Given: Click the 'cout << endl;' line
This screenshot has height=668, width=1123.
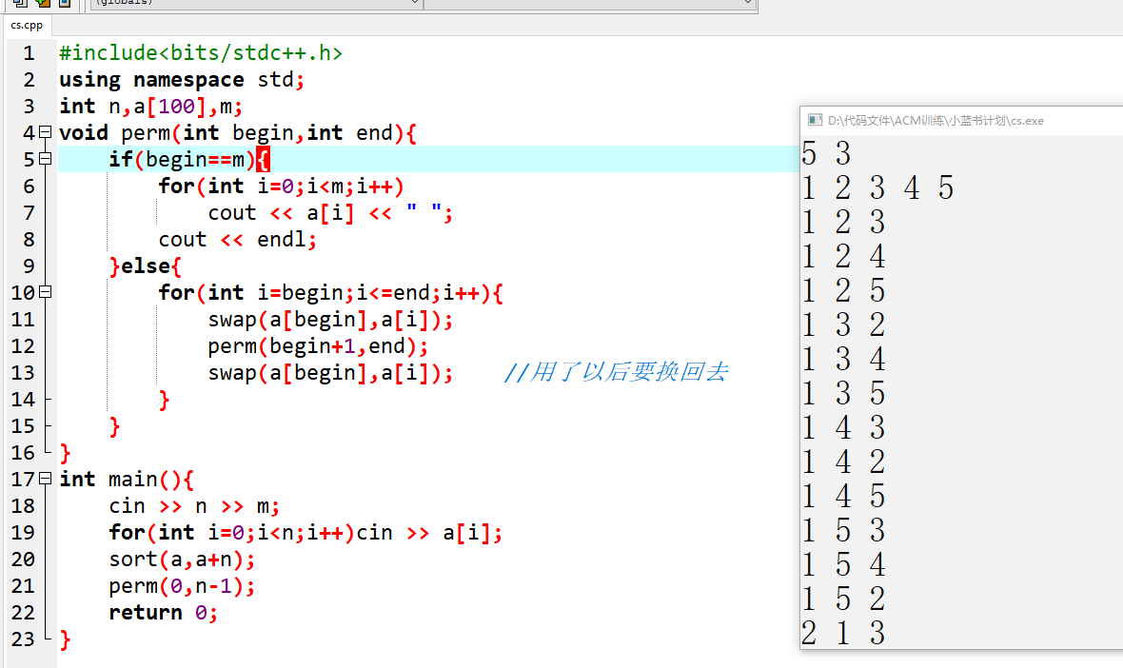Looking at the screenshot, I should click(237, 239).
